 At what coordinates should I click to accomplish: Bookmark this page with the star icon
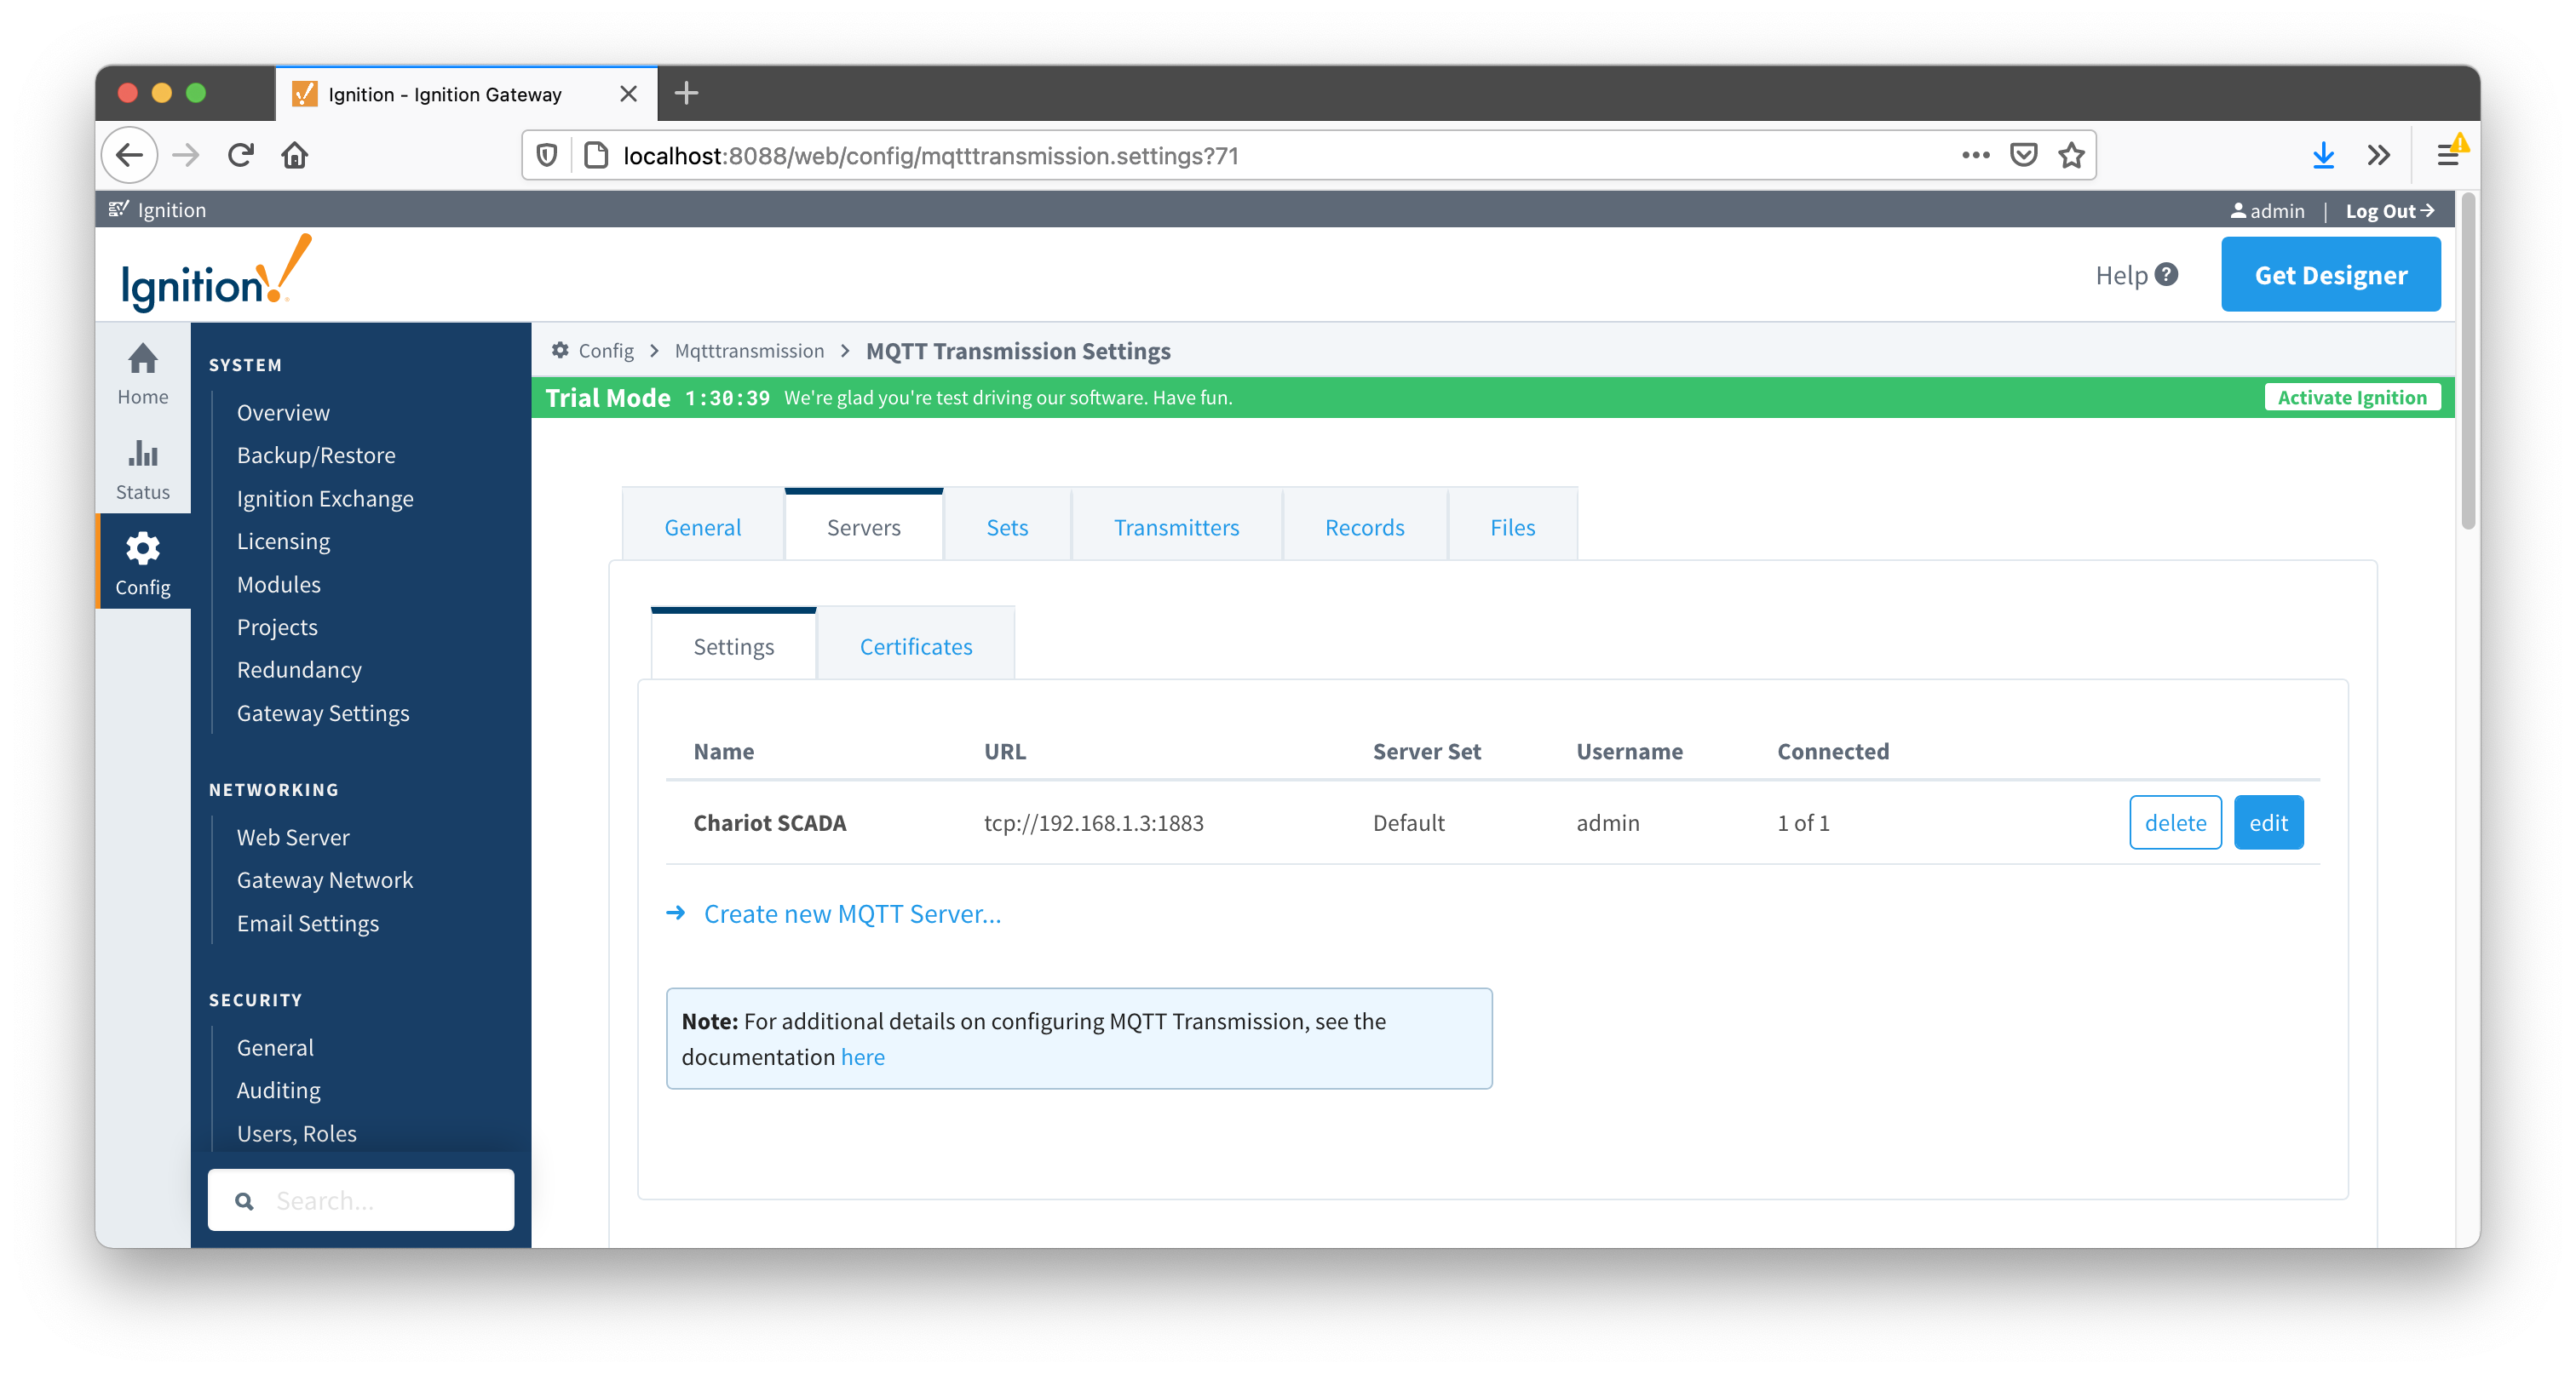[2072, 155]
